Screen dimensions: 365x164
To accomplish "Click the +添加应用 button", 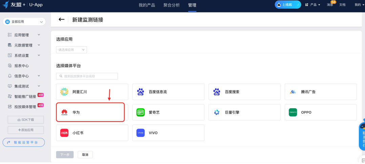I will pyautogui.click(x=26, y=130).
